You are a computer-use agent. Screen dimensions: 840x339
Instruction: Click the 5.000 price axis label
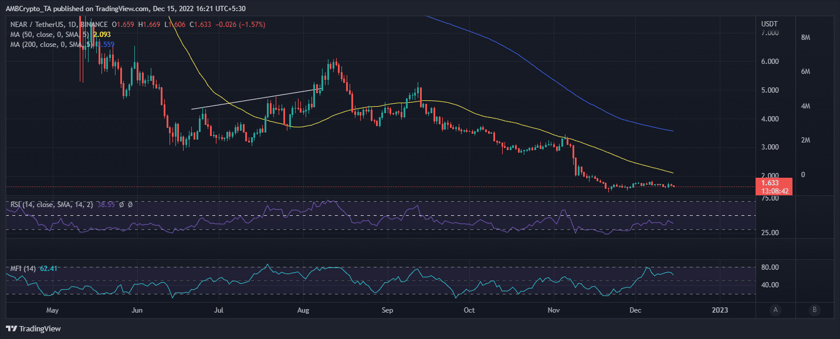tap(771, 90)
